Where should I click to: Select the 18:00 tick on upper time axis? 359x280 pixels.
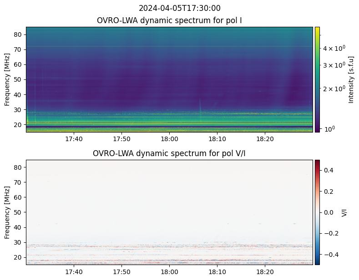click(169, 139)
